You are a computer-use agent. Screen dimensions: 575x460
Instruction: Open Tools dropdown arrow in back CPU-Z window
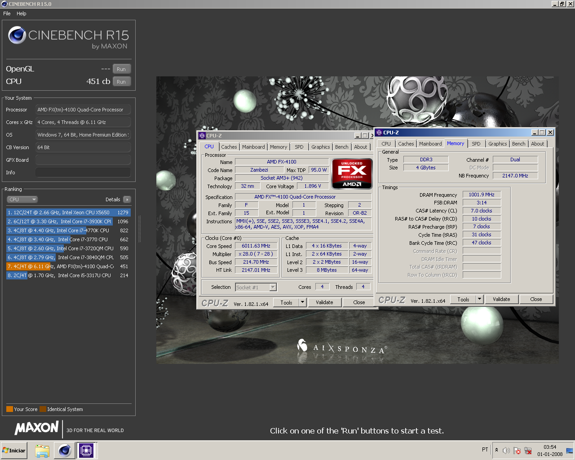coord(302,302)
